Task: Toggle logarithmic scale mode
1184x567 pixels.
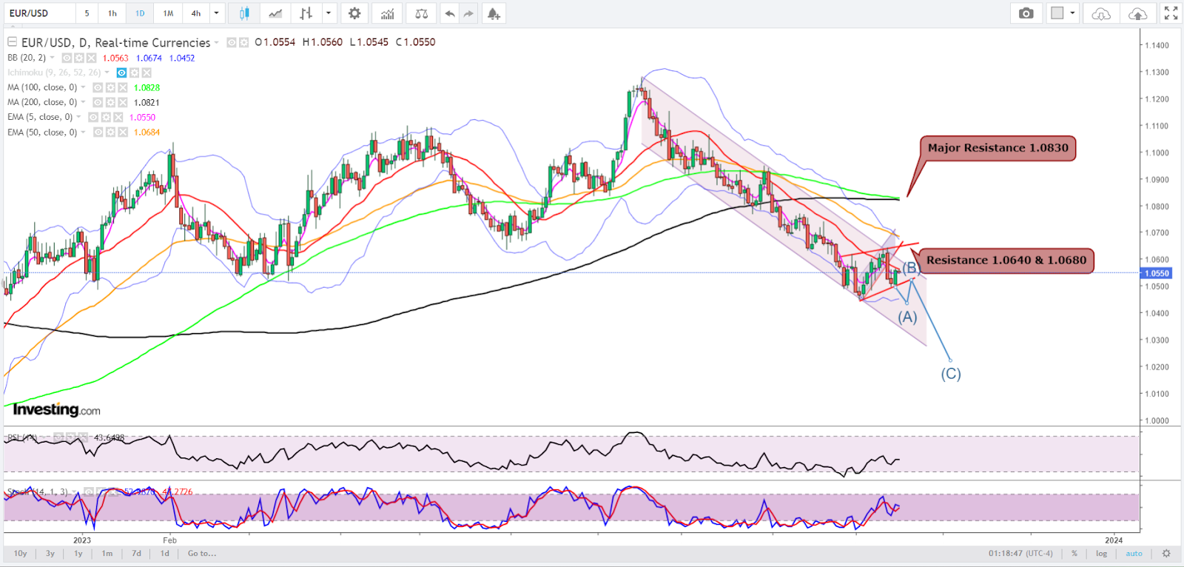Action: [1101, 553]
